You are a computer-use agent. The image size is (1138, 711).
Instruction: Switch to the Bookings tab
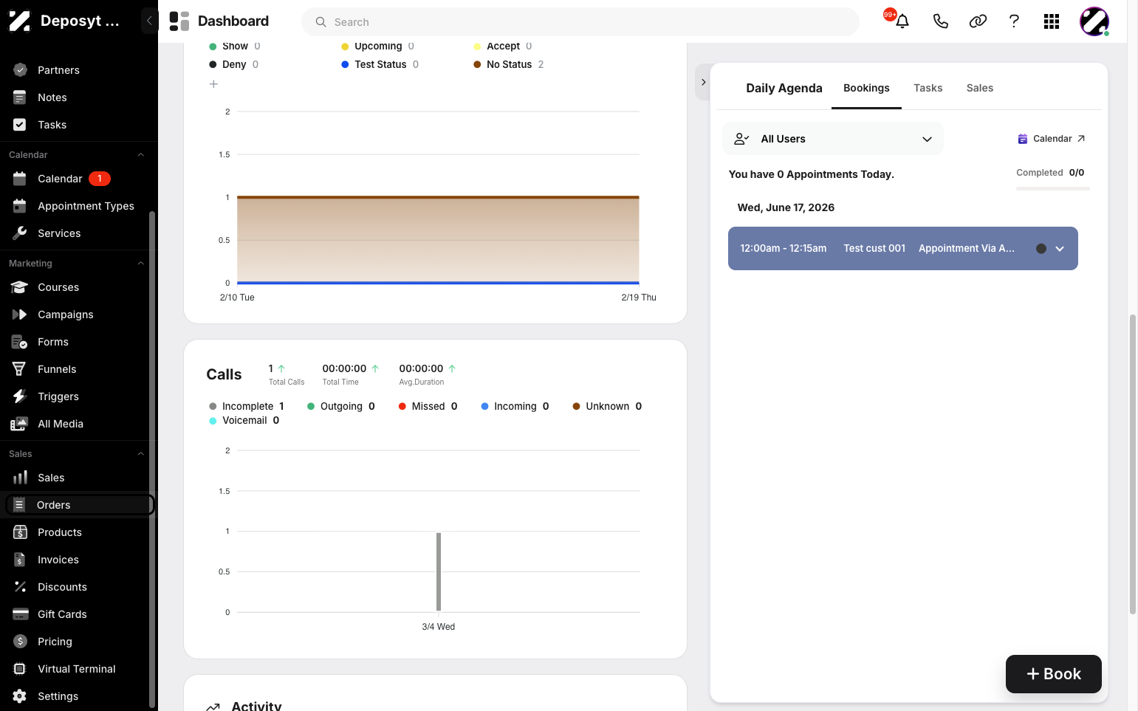tap(866, 88)
